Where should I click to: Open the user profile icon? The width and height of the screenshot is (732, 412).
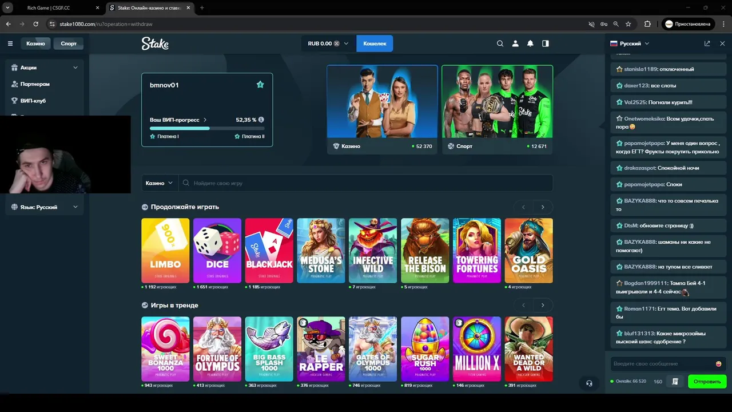[515, 43]
